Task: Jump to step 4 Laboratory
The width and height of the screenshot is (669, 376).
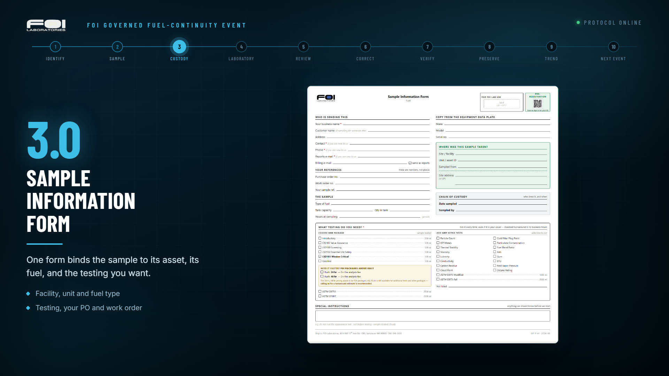Action: pos(241,47)
